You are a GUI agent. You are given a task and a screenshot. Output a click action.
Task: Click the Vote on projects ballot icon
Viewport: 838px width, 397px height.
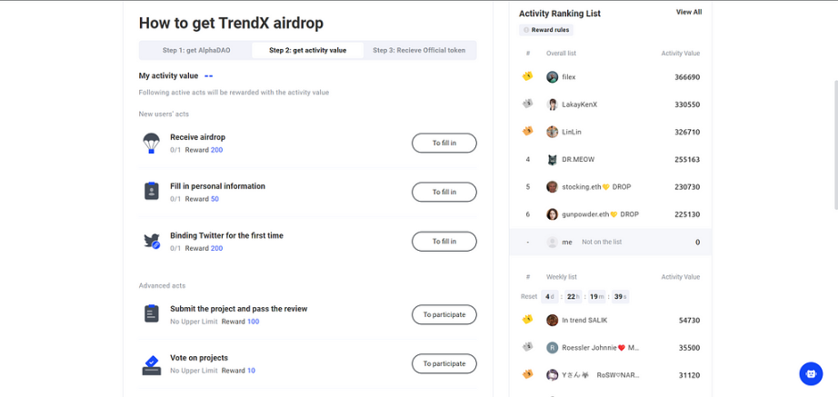(152, 365)
